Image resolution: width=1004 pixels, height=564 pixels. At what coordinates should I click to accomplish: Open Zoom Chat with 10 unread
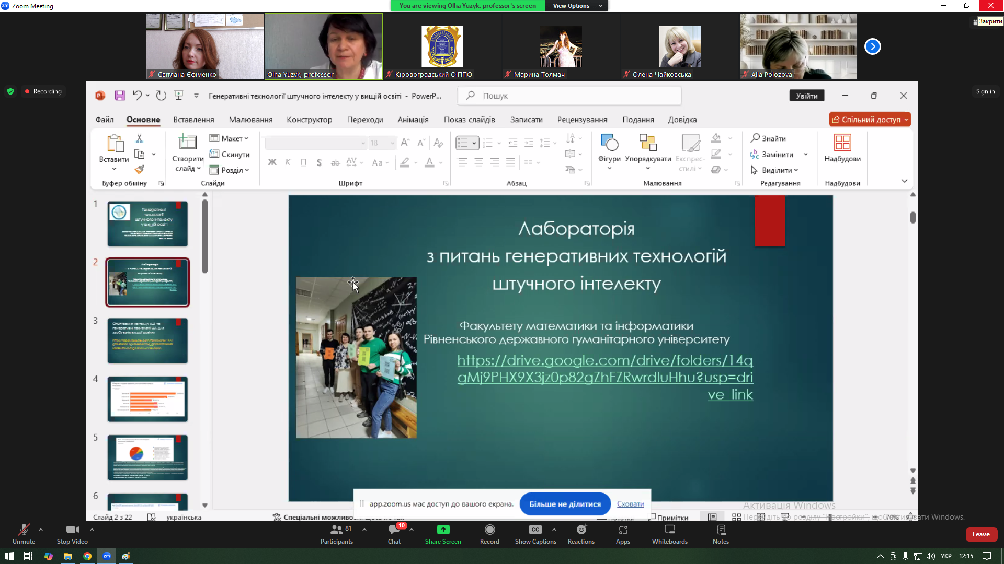point(394,534)
